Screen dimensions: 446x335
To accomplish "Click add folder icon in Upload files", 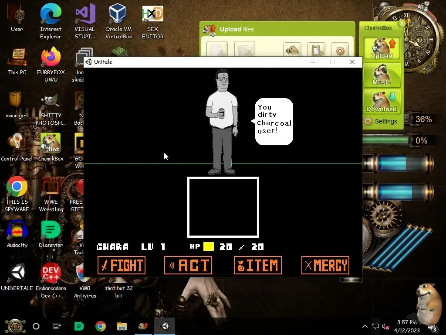I will pos(245,49).
